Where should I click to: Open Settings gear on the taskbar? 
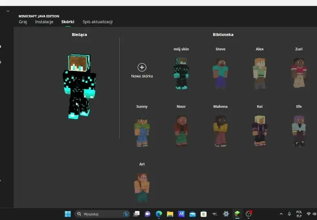coord(226,214)
